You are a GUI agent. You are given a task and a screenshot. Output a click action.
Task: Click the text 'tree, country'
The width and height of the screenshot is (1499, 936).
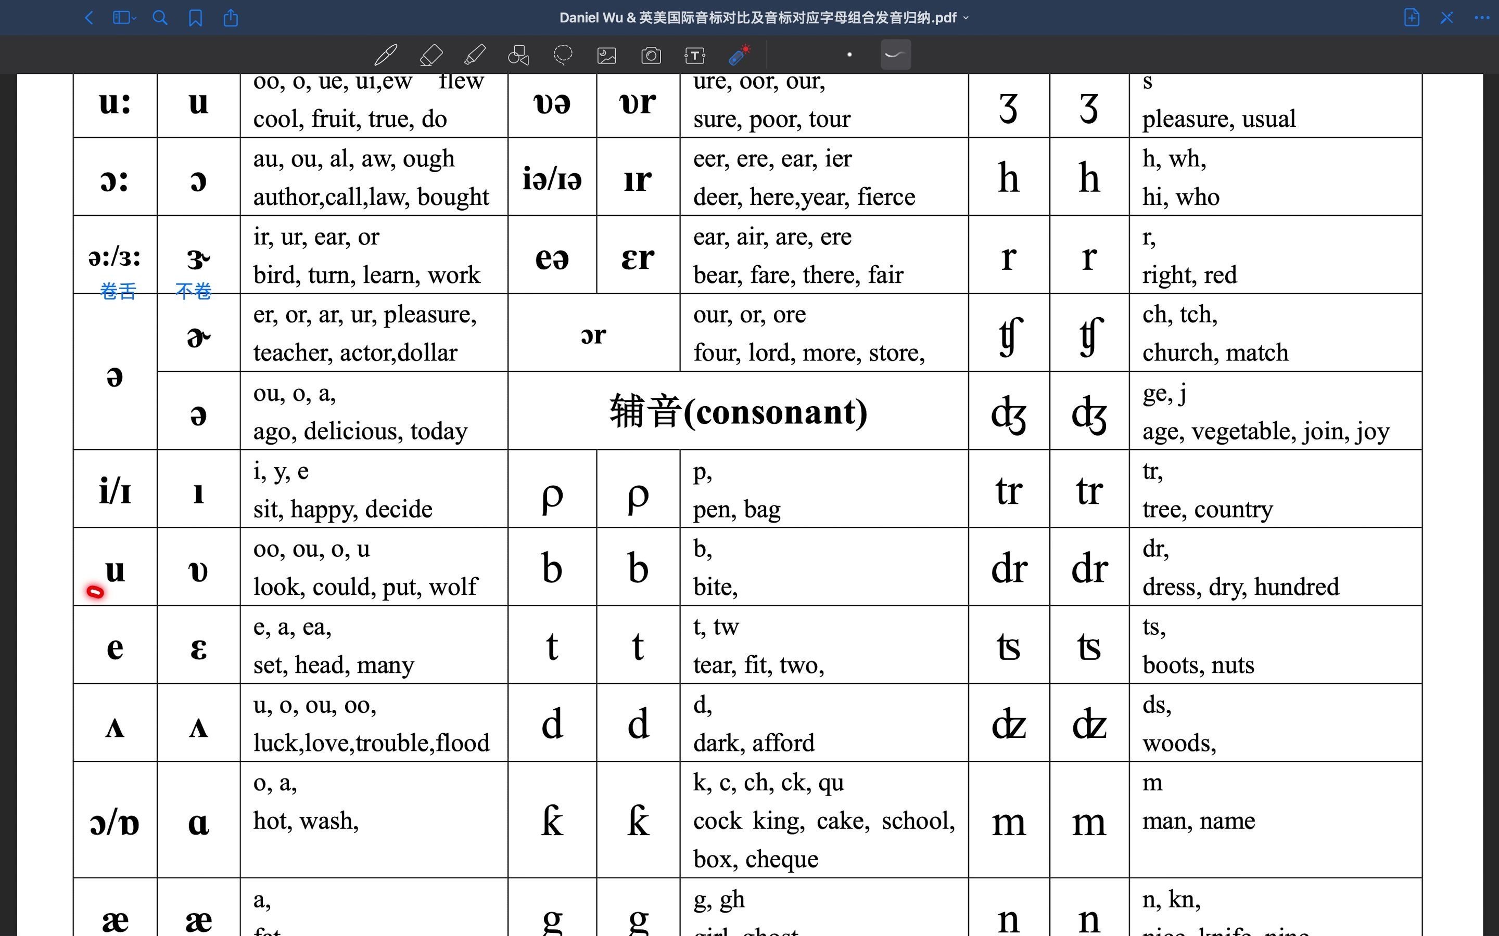(1208, 510)
